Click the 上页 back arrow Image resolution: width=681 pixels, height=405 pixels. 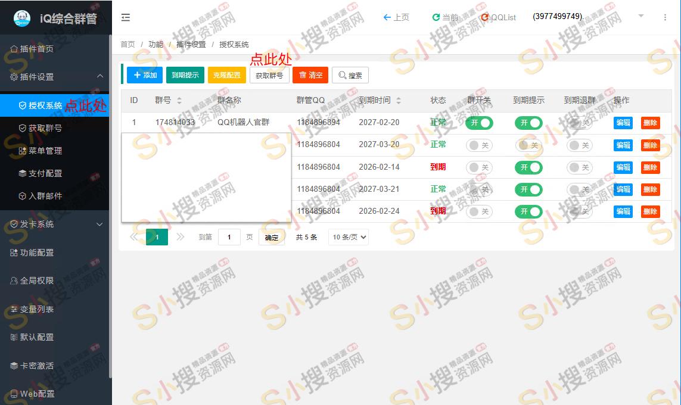coord(396,17)
